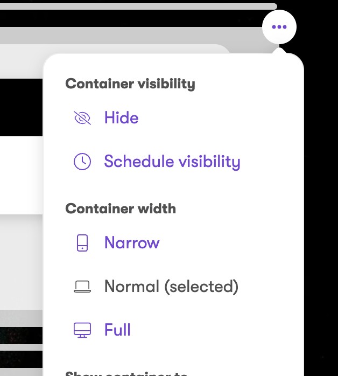This screenshot has width=338, height=376.
Task: Click the phone icon for Narrow width
Action: tap(82, 243)
